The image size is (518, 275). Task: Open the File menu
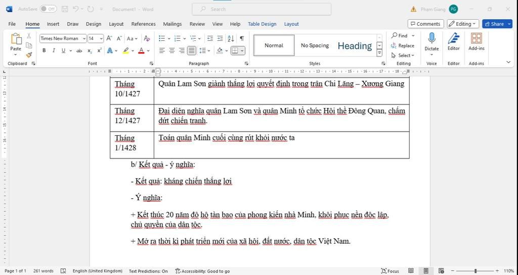(x=12, y=24)
